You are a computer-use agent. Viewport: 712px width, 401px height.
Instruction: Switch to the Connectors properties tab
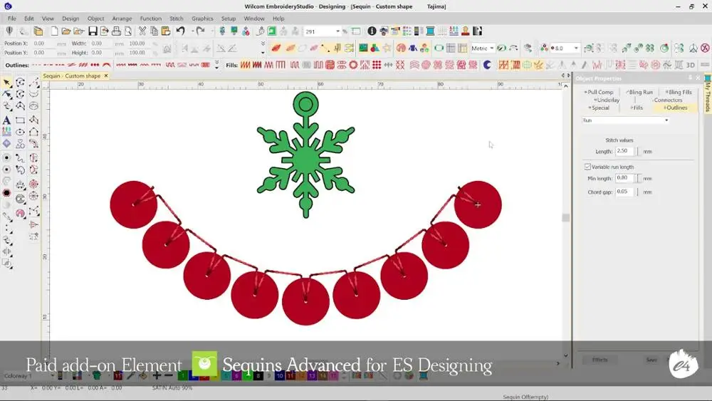click(x=667, y=100)
